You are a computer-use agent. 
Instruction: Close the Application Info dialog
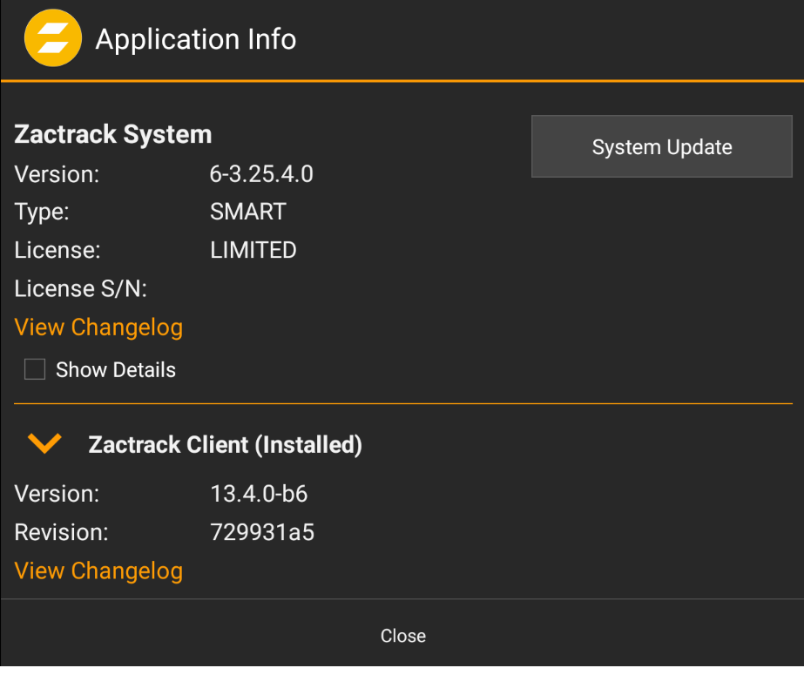(403, 636)
